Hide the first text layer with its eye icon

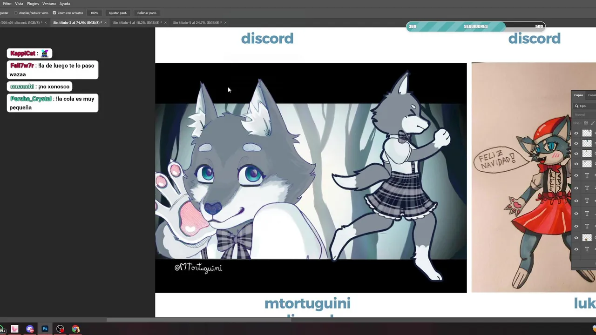[x=576, y=175]
